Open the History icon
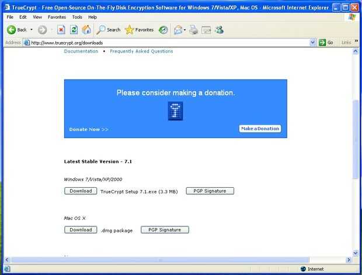 pyautogui.click(x=163, y=30)
